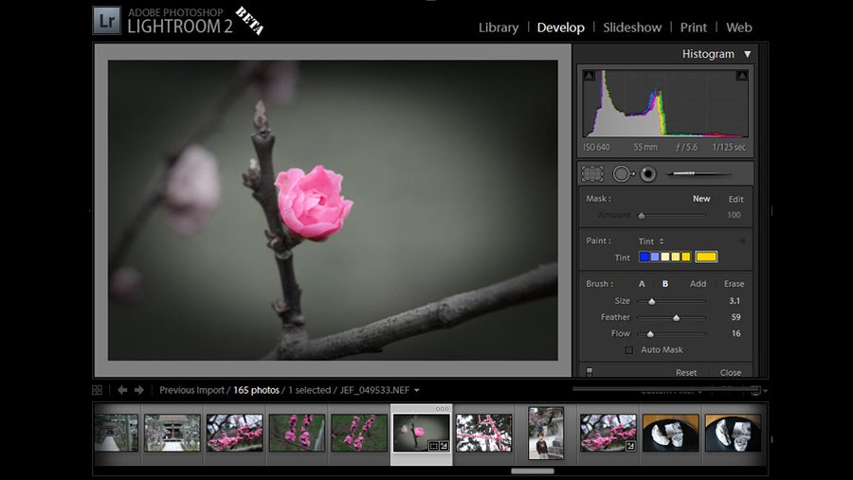The width and height of the screenshot is (853, 480).
Task: Click the Amount value 100
Action: click(x=734, y=215)
